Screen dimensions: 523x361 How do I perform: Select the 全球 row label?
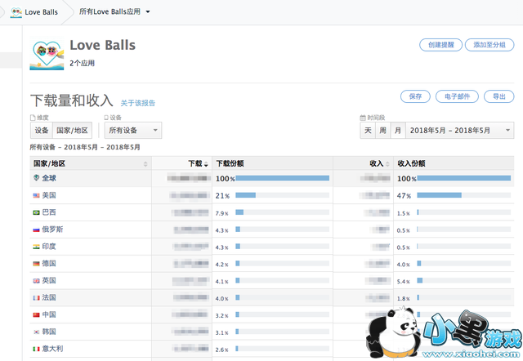49,178
